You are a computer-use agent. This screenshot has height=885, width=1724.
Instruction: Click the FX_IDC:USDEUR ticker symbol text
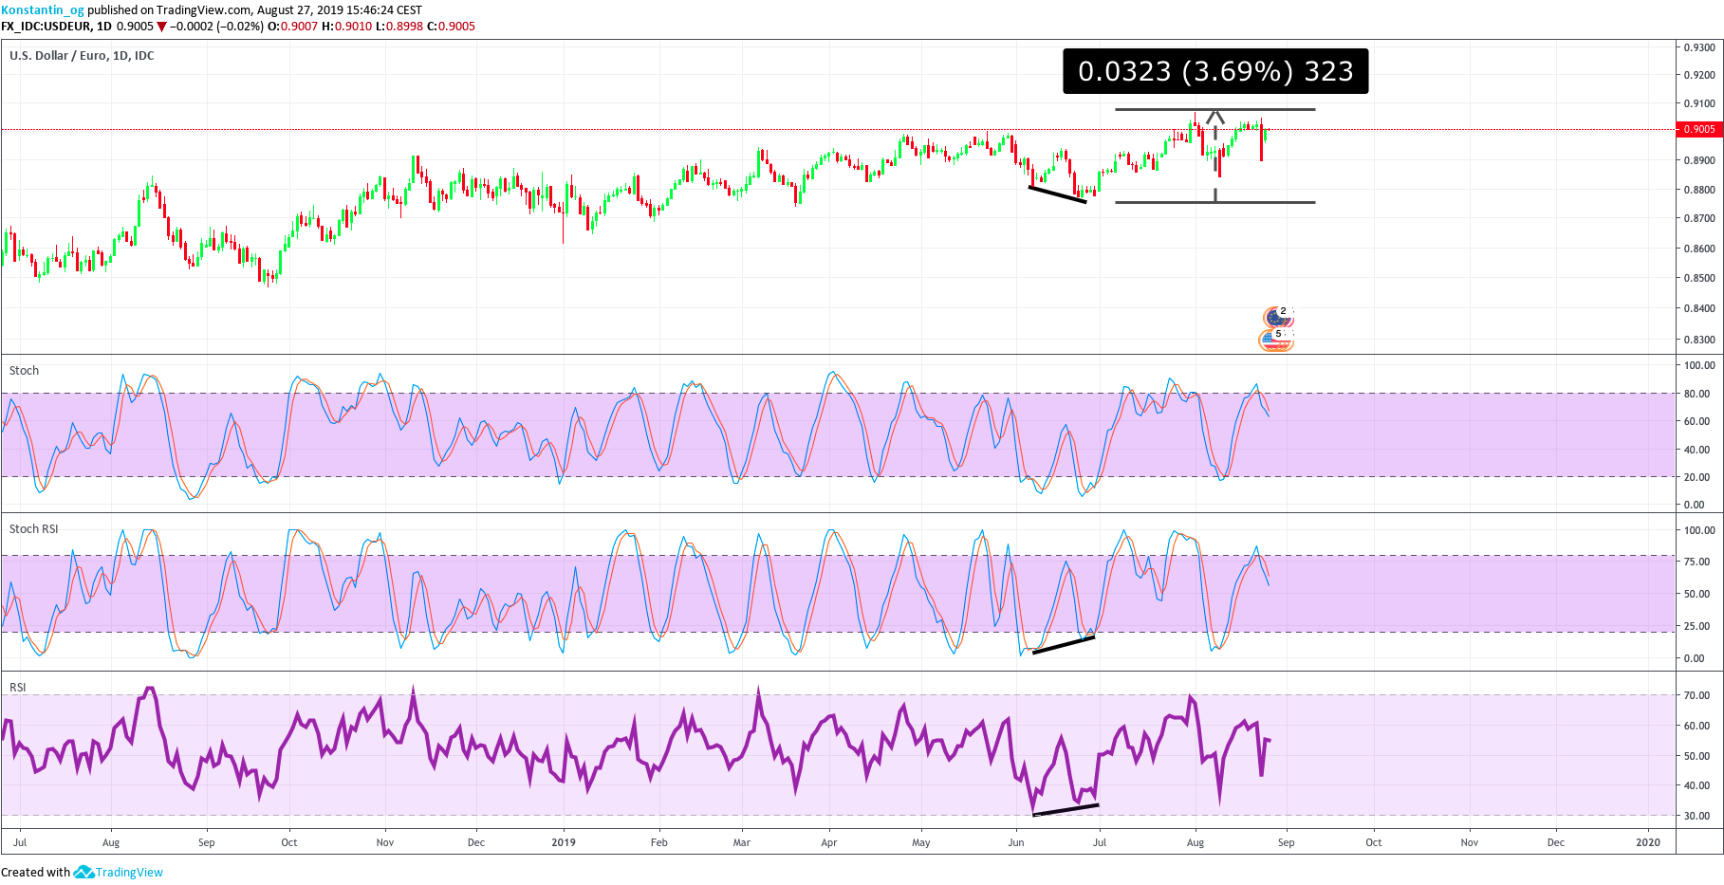tap(46, 27)
